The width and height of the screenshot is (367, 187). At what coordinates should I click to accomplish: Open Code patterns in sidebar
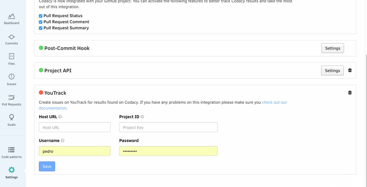click(12, 150)
